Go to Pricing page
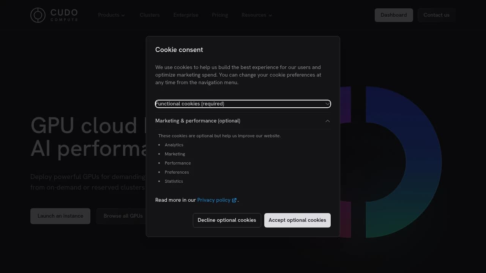Screen dimensions: 486x273 click(x=220, y=15)
